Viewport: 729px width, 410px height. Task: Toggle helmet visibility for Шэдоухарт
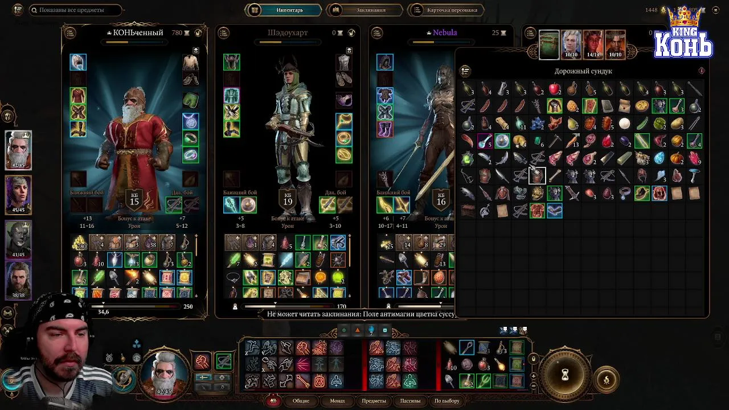tap(349, 51)
